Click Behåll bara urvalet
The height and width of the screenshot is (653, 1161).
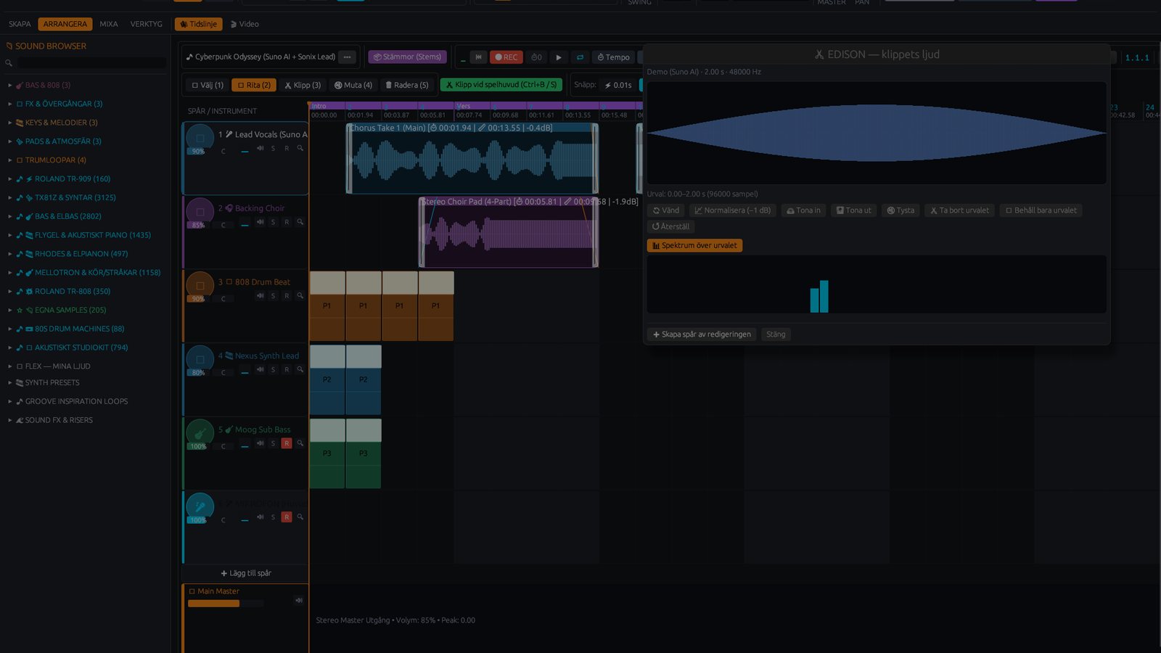1041,210
